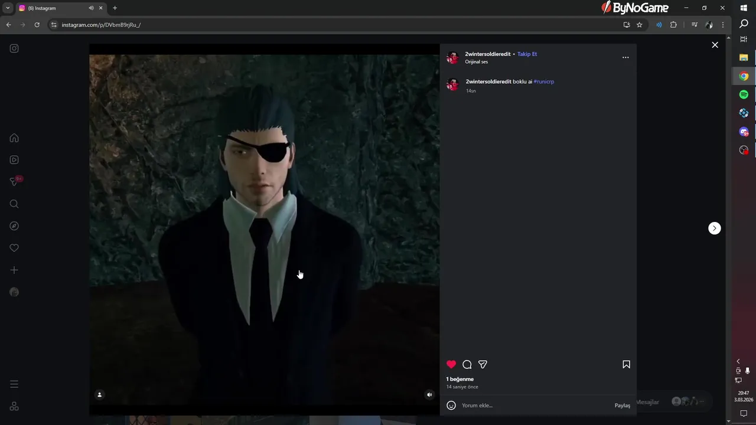Open Chrome tab search dropdown
Viewport: 756px width, 425px height.
point(8,8)
